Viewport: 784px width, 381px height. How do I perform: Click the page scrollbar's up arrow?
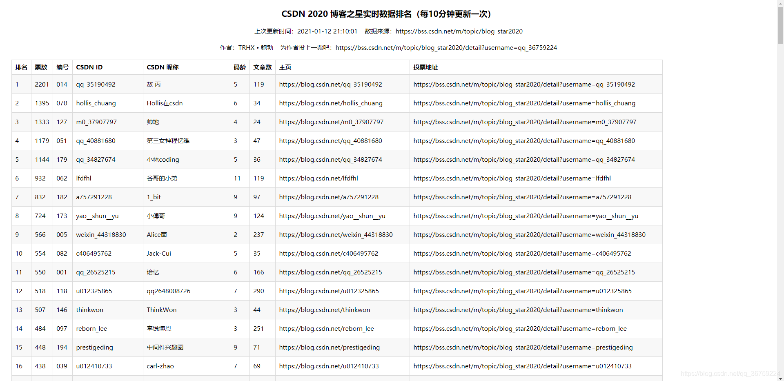click(x=780, y=3)
